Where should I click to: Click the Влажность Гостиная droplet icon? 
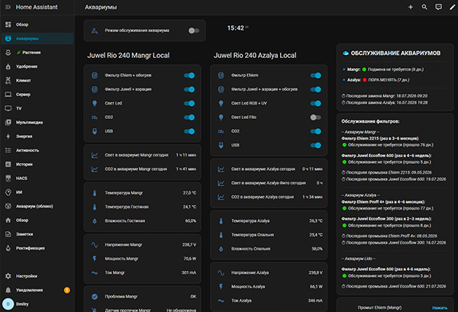point(95,221)
